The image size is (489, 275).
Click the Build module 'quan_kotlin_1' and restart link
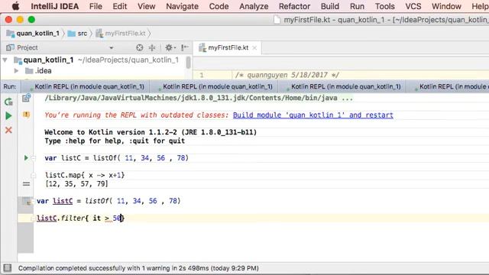(x=313, y=115)
